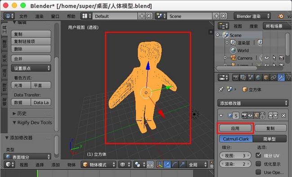The image size is (292, 177).
Task: Move the modifier up in stack
Action: (270, 116)
